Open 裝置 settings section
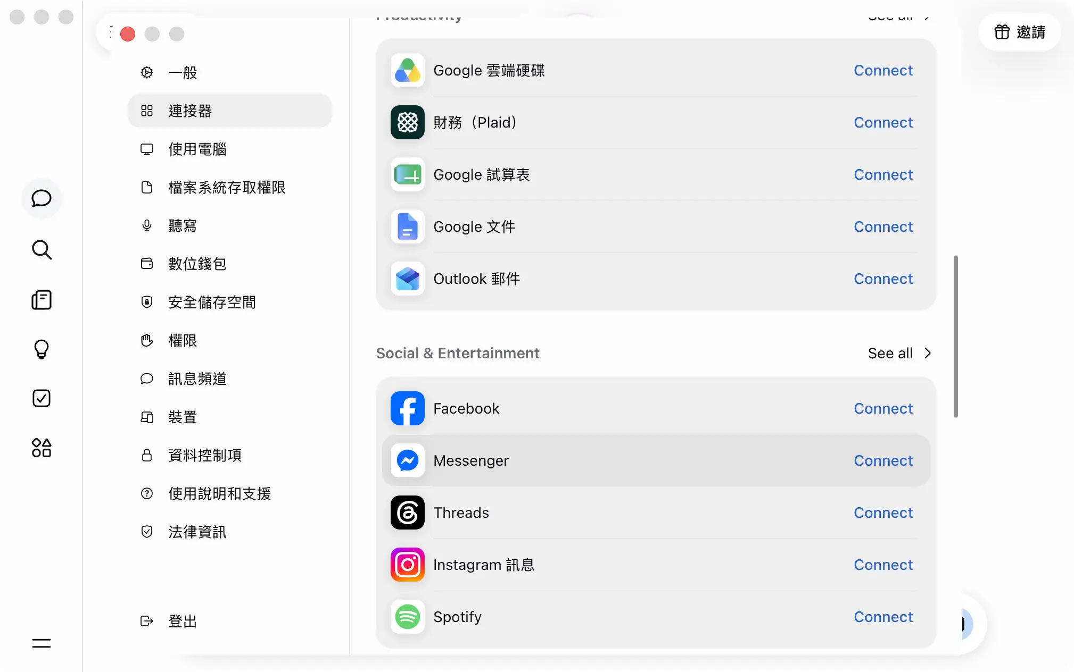The height and width of the screenshot is (672, 1074). (230, 417)
